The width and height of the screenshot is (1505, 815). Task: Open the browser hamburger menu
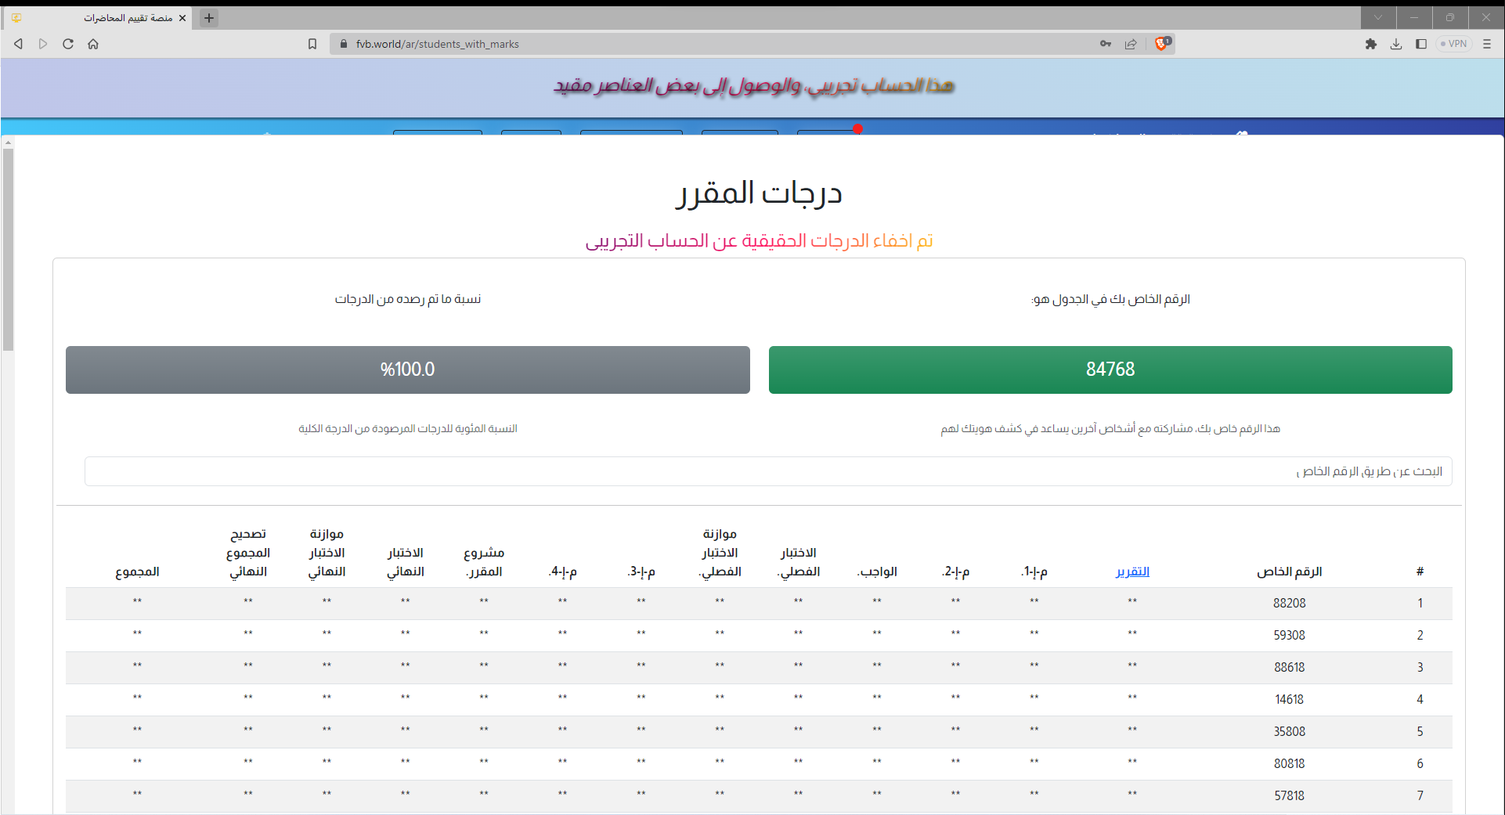coord(1487,44)
